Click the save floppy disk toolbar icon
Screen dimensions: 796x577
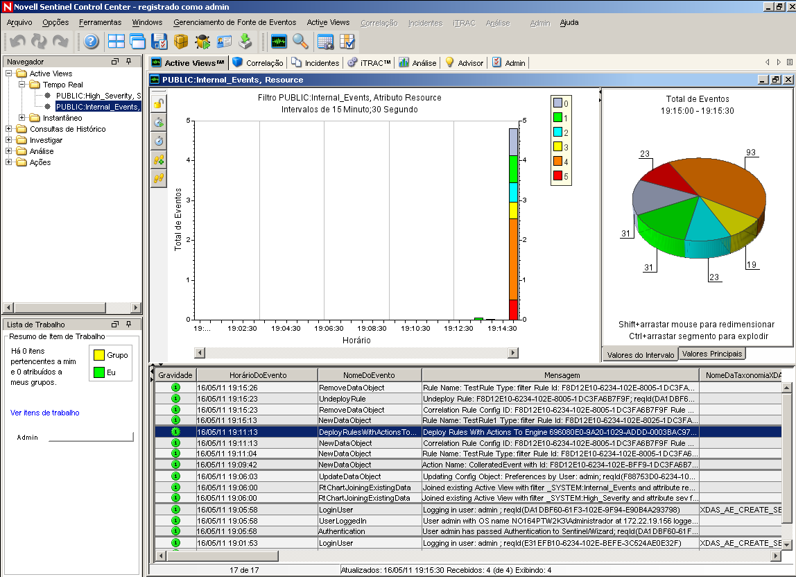[x=159, y=42]
